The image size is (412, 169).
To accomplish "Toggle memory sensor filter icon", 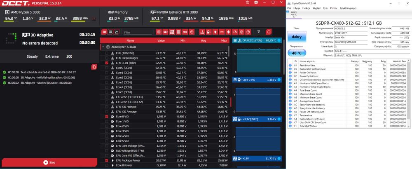I will pos(185,32).
